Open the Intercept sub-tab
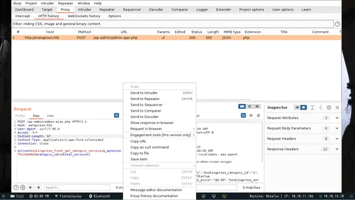Viewport: 355px width, 200px height. tap(22, 16)
